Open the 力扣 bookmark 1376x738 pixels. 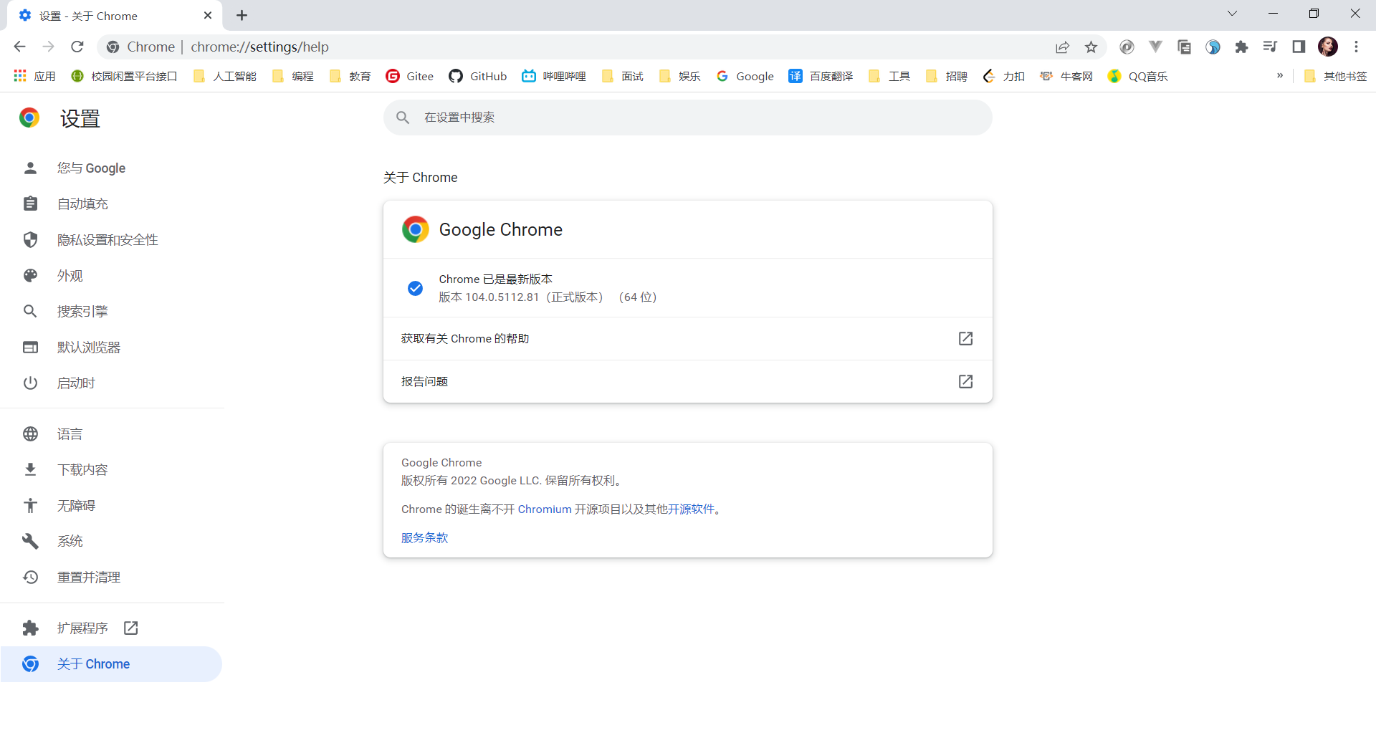coord(1003,76)
